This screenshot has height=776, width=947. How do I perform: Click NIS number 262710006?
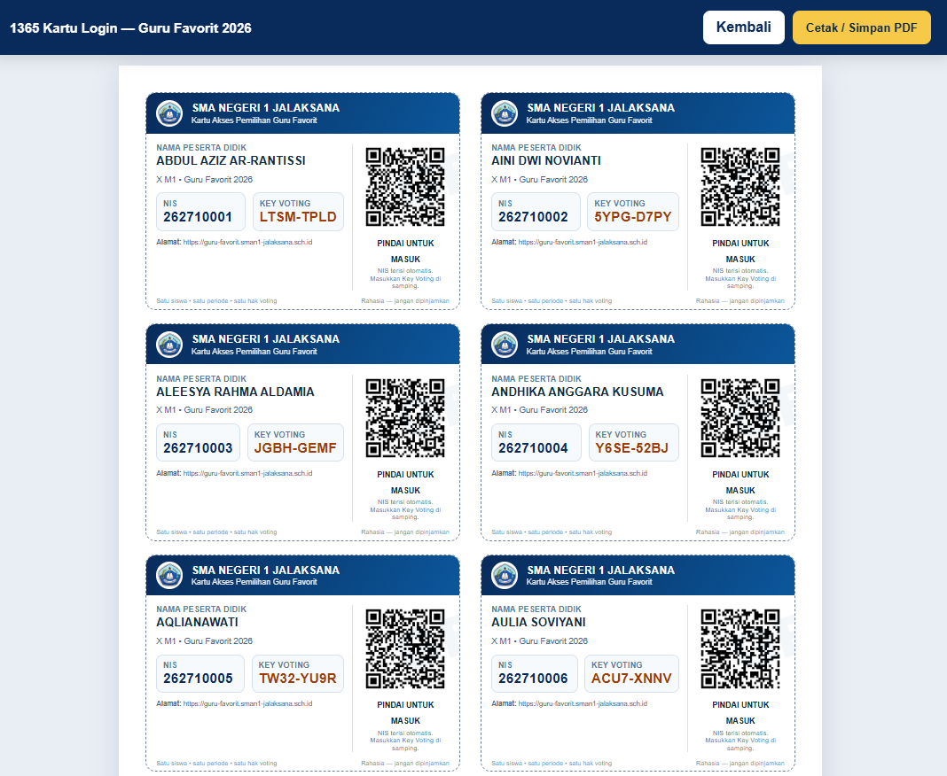click(x=533, y=679)
